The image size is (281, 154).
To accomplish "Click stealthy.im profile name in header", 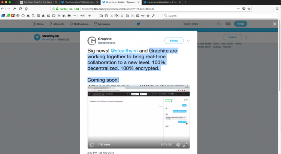I will [51, 36].
